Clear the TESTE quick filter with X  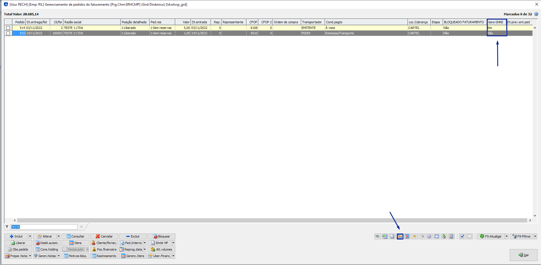pyautogui.click(x=81, y=227)
